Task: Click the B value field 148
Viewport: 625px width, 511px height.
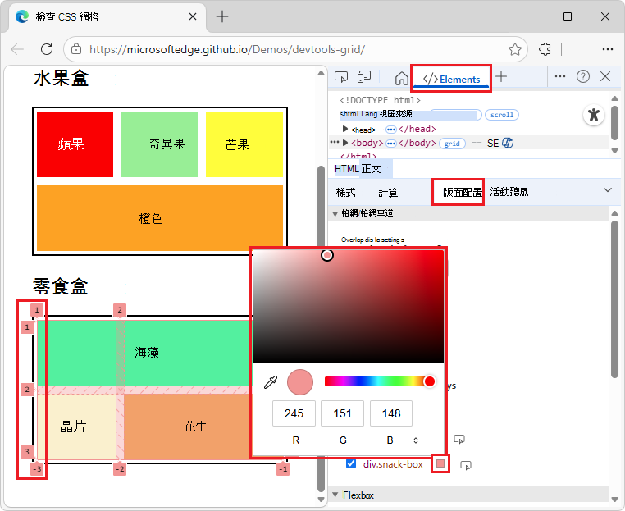Action: (391, 413)
